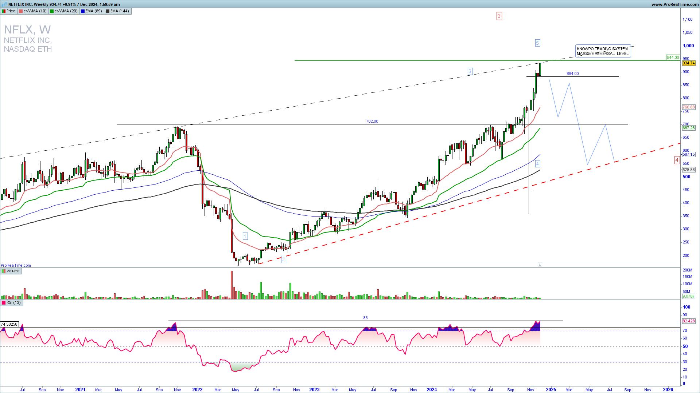Click the 200M volume axis label
This screenshot has height=393, width=700.
click(x=687, y=270)
